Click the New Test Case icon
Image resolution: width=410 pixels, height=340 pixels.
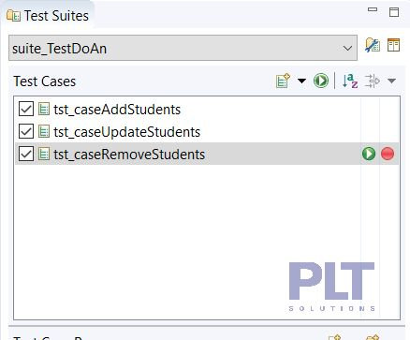(283, 81)
